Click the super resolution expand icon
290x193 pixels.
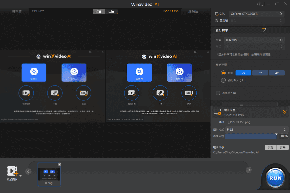pos(264,30)
